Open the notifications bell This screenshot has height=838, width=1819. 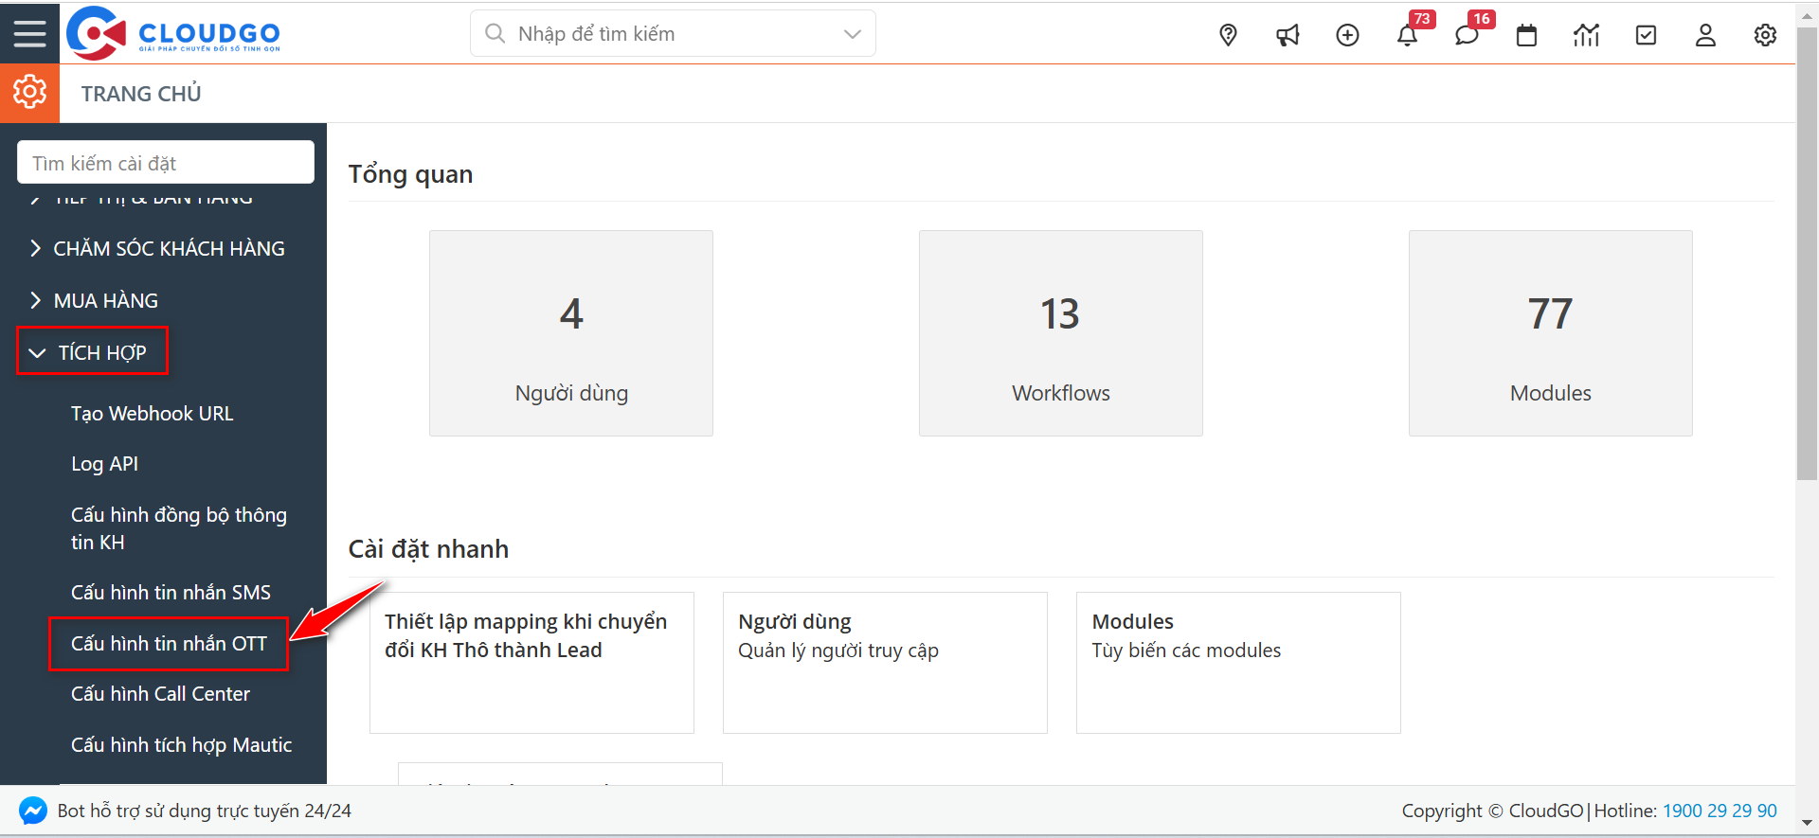click(1407, 35)
